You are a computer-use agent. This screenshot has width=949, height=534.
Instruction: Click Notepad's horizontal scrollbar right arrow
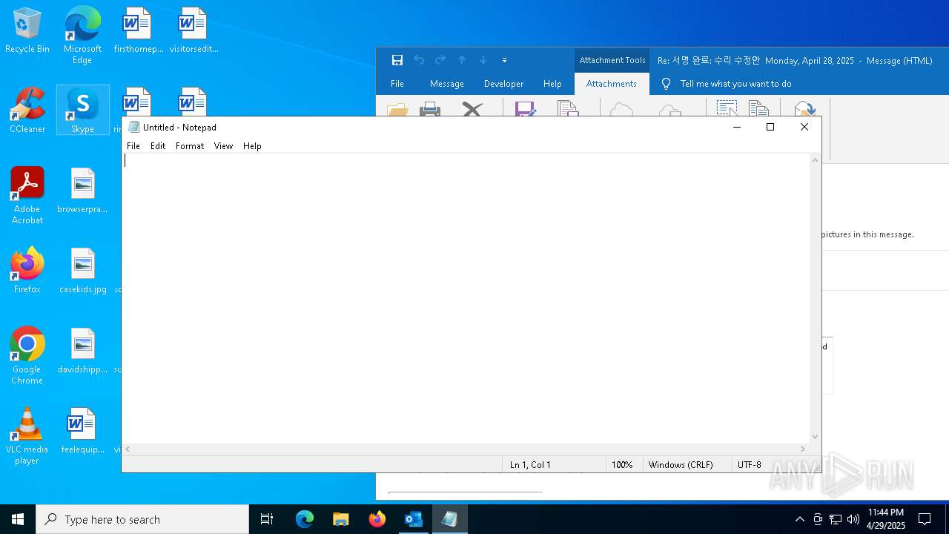click(x=803, y=449)
